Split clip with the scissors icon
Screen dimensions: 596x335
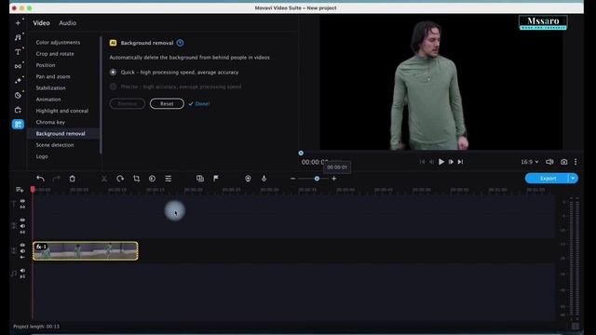(x=104, y=179)
